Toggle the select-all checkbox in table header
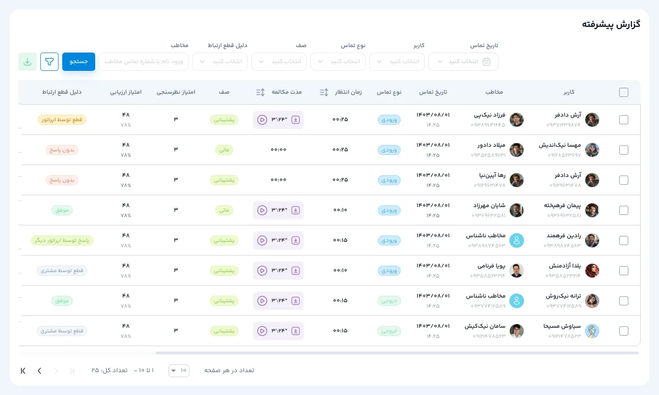The width and height of the screenshot is (659, 395). coord(623,92)
